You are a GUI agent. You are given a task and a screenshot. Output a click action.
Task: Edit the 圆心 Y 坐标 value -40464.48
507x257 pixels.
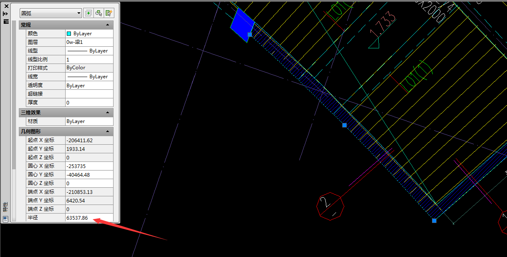89,175
